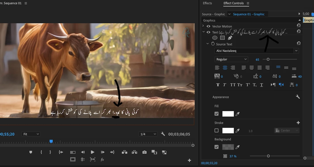Toggle Vector Motion effect visibility

pyautogui.click(x=209, y=26)
